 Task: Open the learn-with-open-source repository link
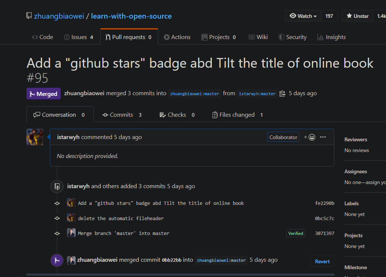click(x=131, y=16)
